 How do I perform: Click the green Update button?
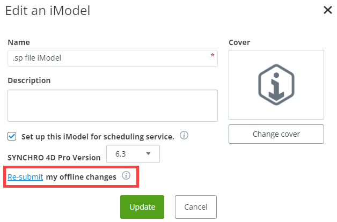[x=142, y=207]
